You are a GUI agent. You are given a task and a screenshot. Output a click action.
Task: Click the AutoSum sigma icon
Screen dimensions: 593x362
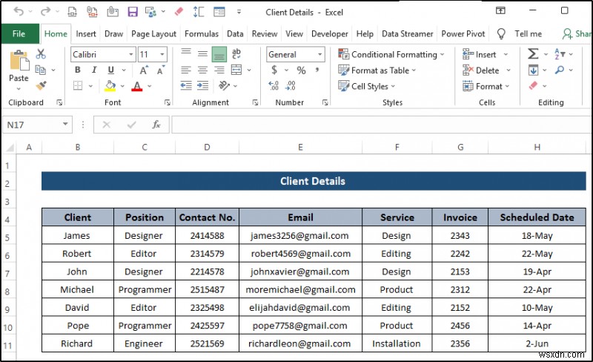coord(533,53)
